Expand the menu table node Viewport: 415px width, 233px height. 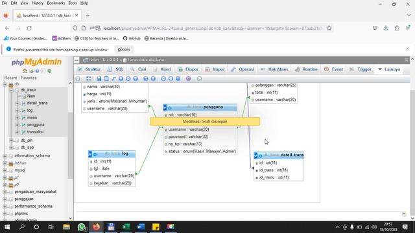tap(18, 118)
